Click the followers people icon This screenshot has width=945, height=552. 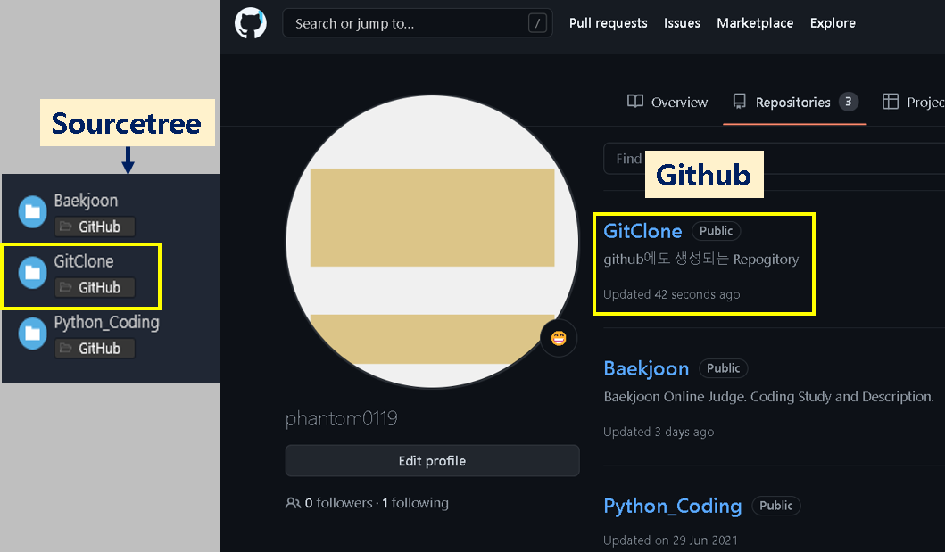pyautogui.click(x=293, y=503)
